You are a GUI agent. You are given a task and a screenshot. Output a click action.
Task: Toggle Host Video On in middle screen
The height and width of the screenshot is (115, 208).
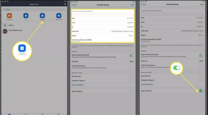(x=132, y=76)
